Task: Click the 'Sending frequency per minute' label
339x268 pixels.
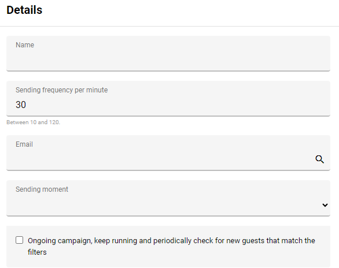Action: pos(62,90)
